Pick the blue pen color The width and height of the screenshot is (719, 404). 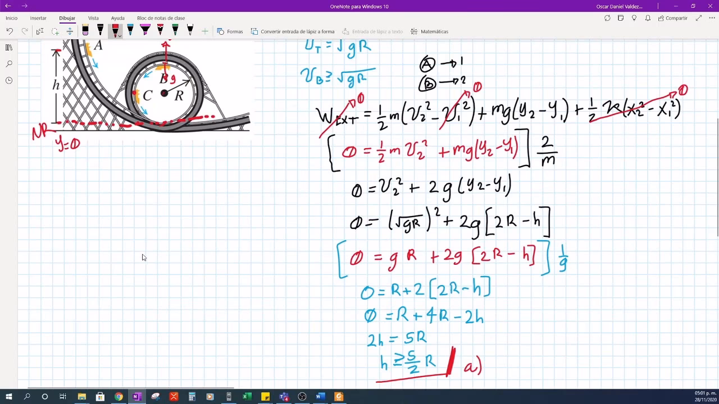tap(130, 30)
